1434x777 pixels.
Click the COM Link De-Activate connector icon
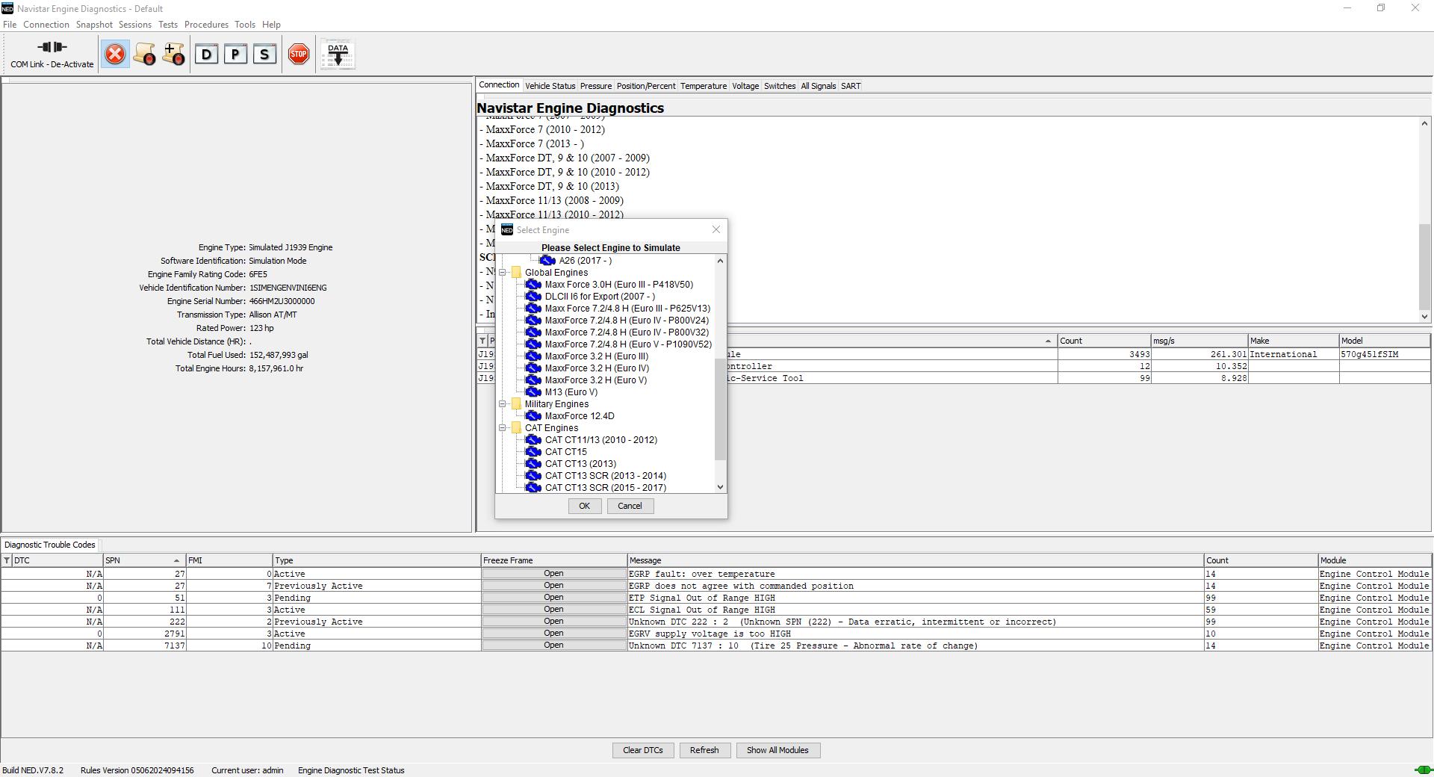(51, 46)
